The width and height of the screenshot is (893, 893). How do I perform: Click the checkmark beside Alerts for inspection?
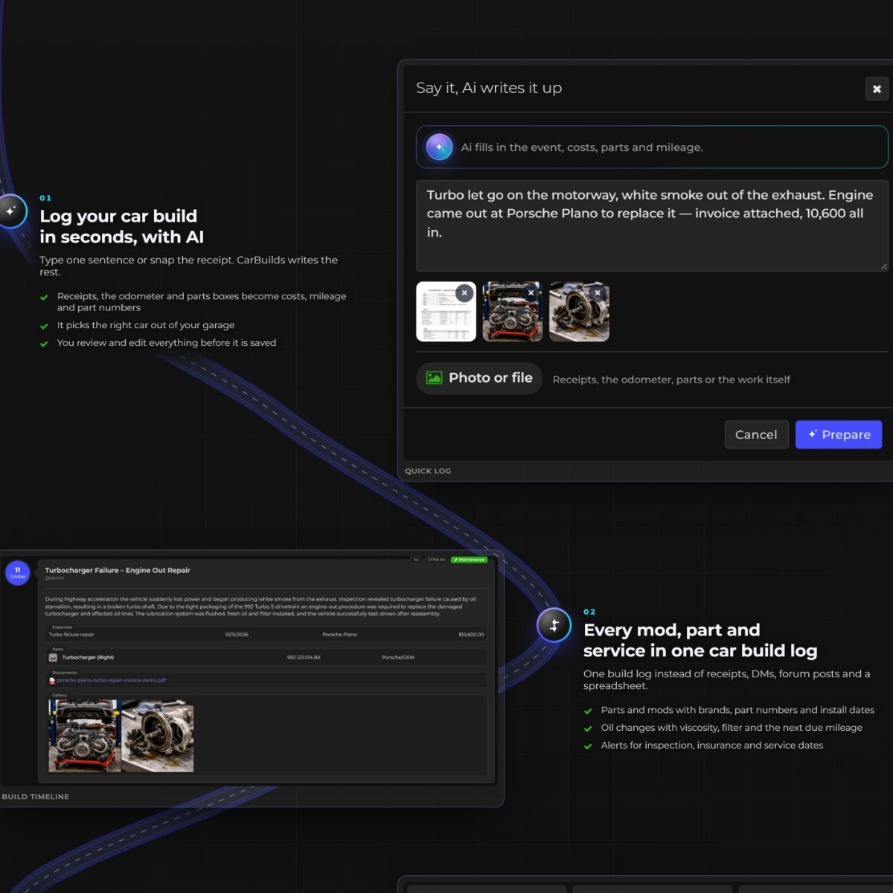coord(588,746)
